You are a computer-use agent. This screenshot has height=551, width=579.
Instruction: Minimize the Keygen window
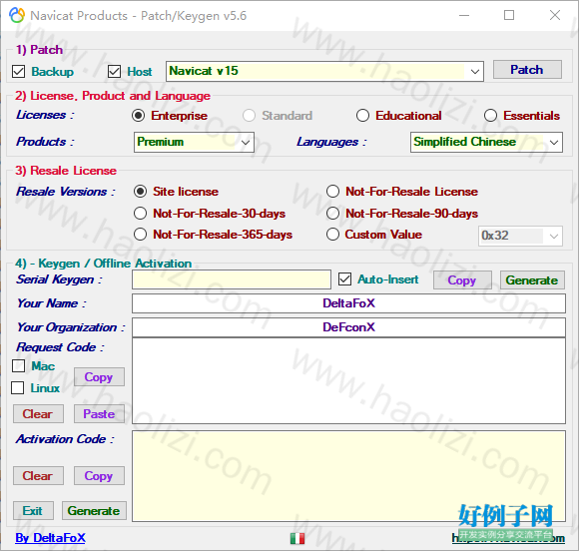tap(464, 15)
